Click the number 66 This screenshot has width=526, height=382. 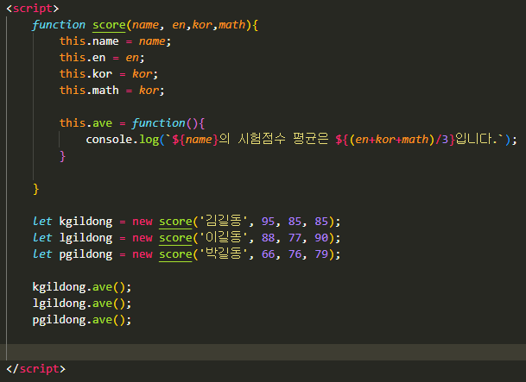268,254
